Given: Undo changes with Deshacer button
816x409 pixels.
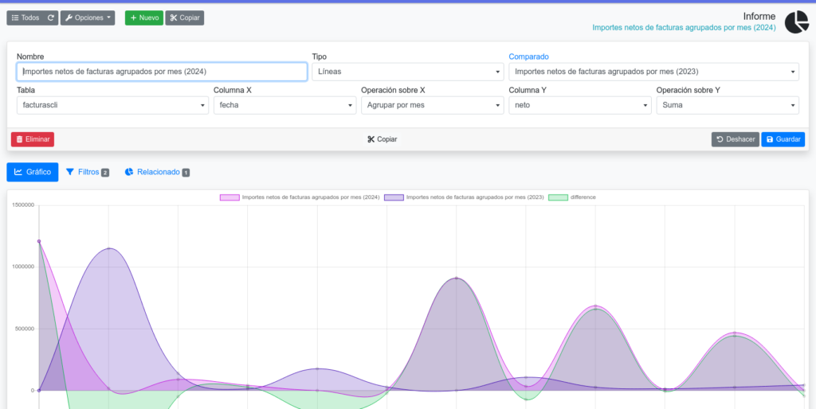Looking at the screenshot, I should coord(735,139).
